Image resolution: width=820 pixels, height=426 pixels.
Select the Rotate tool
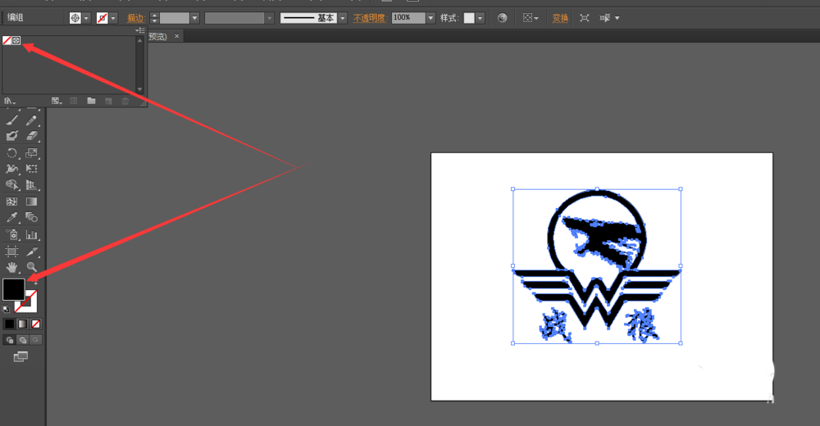tap(12, 152)
